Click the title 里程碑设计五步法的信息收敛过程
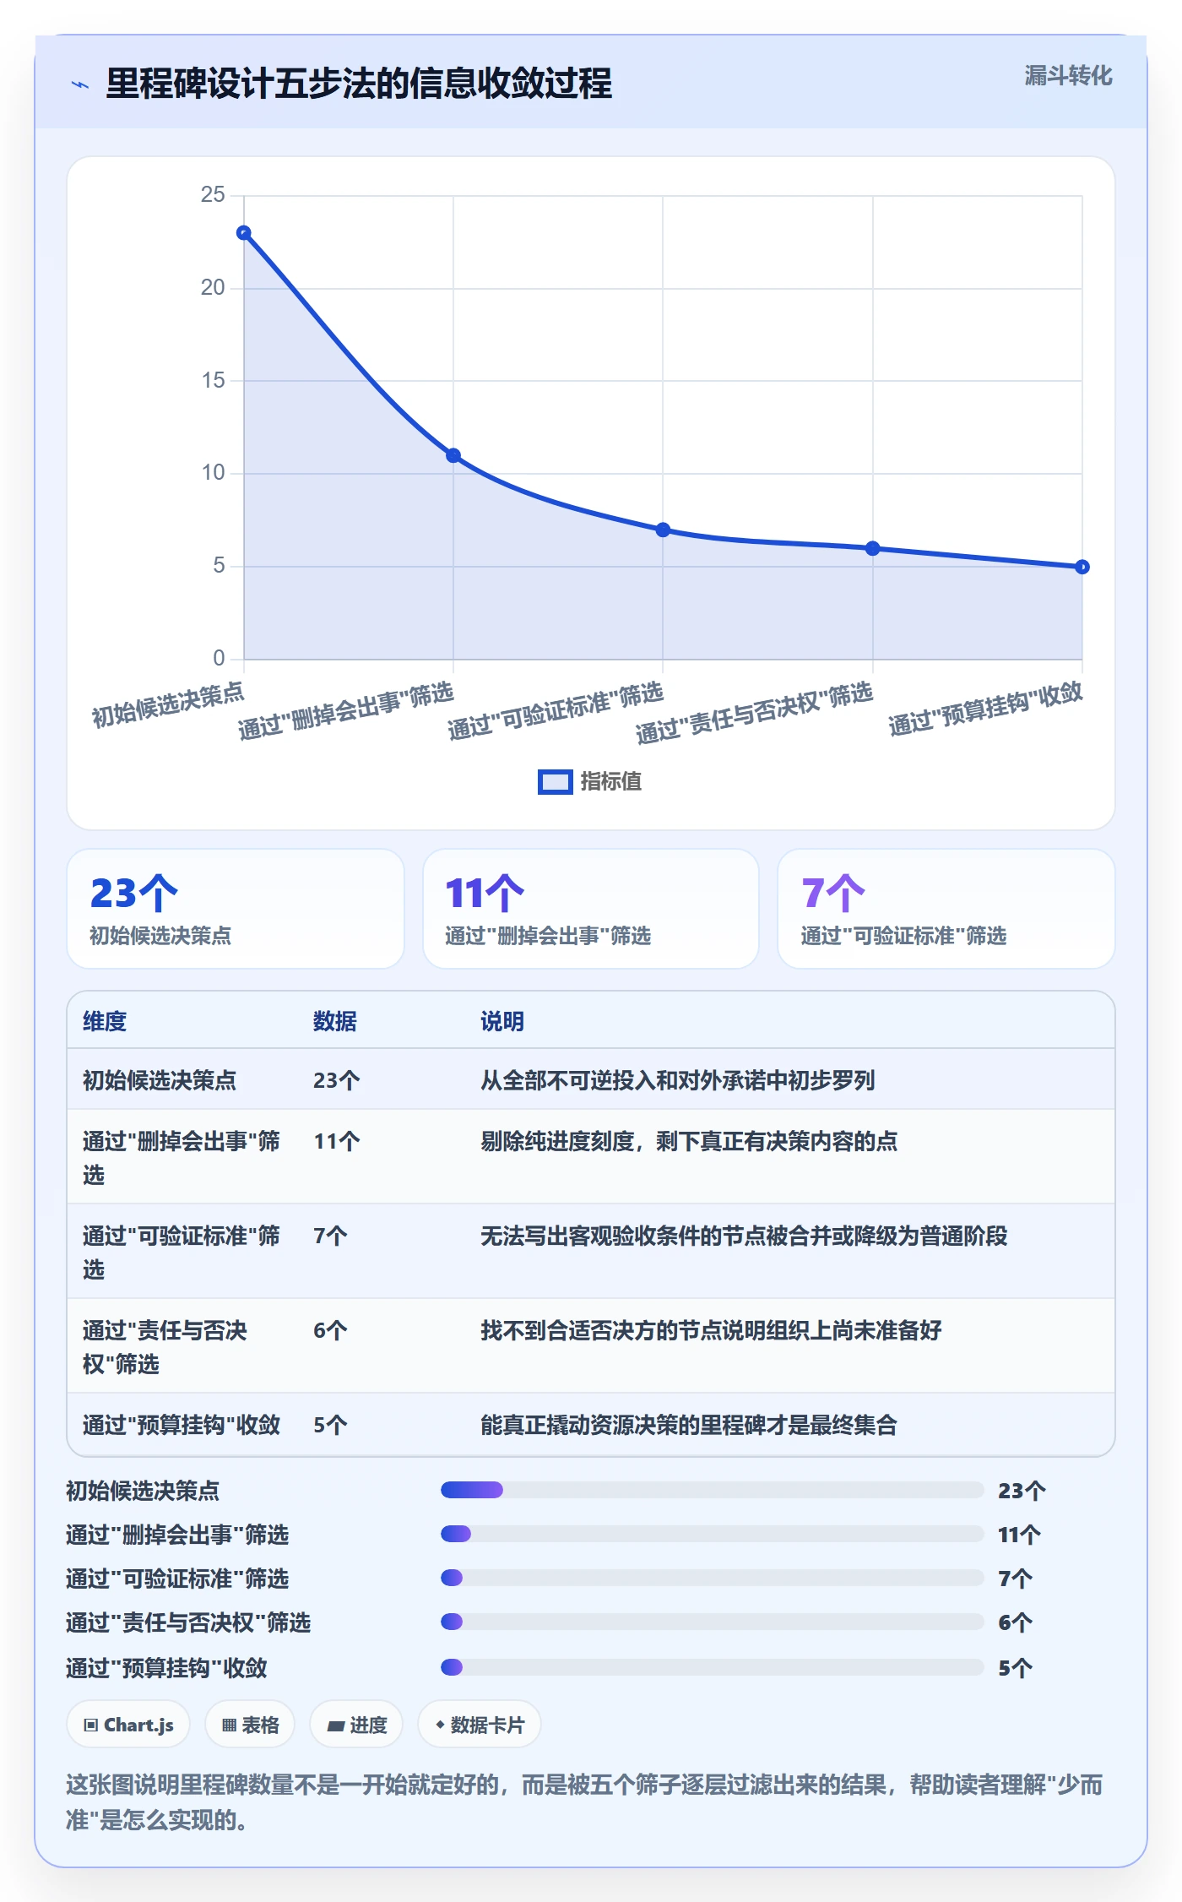Image resolution: width=1182 pixels, height=1902 pixels. click(359, 84)
